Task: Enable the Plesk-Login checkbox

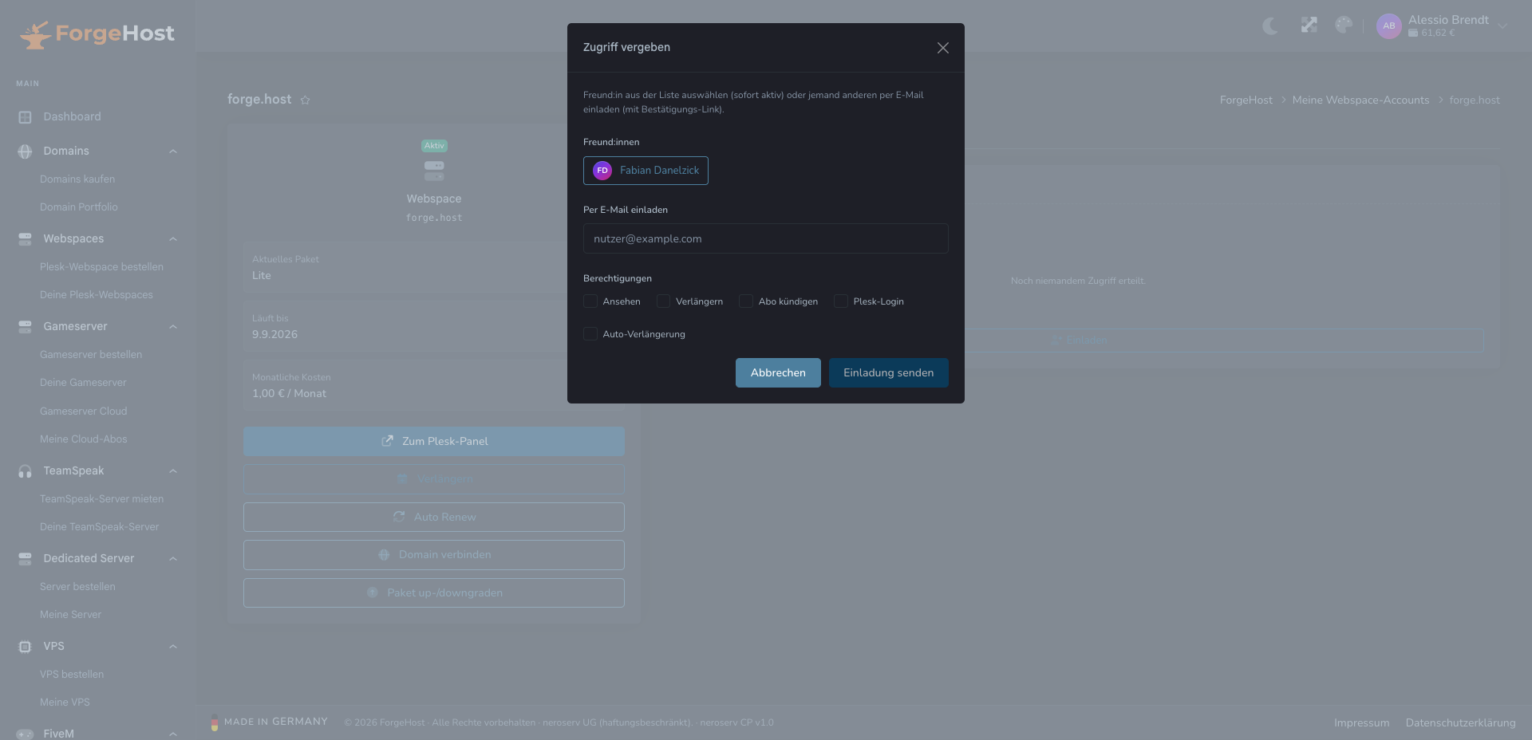Action: click(x=841, y=301)
